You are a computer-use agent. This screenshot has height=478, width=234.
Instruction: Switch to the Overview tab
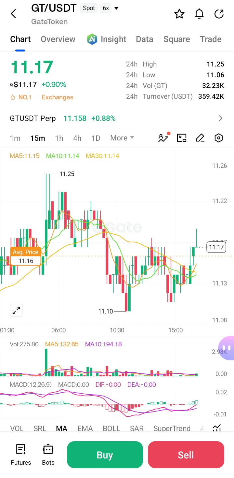tap(58, 39)
